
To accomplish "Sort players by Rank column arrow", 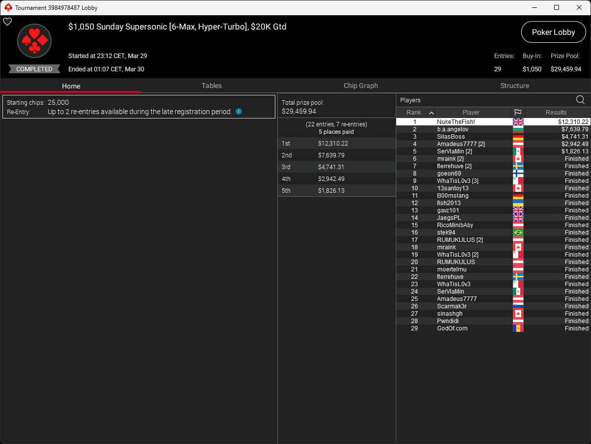I will (431, 113).
